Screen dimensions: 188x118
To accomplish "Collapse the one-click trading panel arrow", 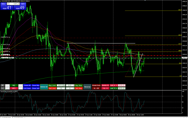I will click(x=1, y=1).
